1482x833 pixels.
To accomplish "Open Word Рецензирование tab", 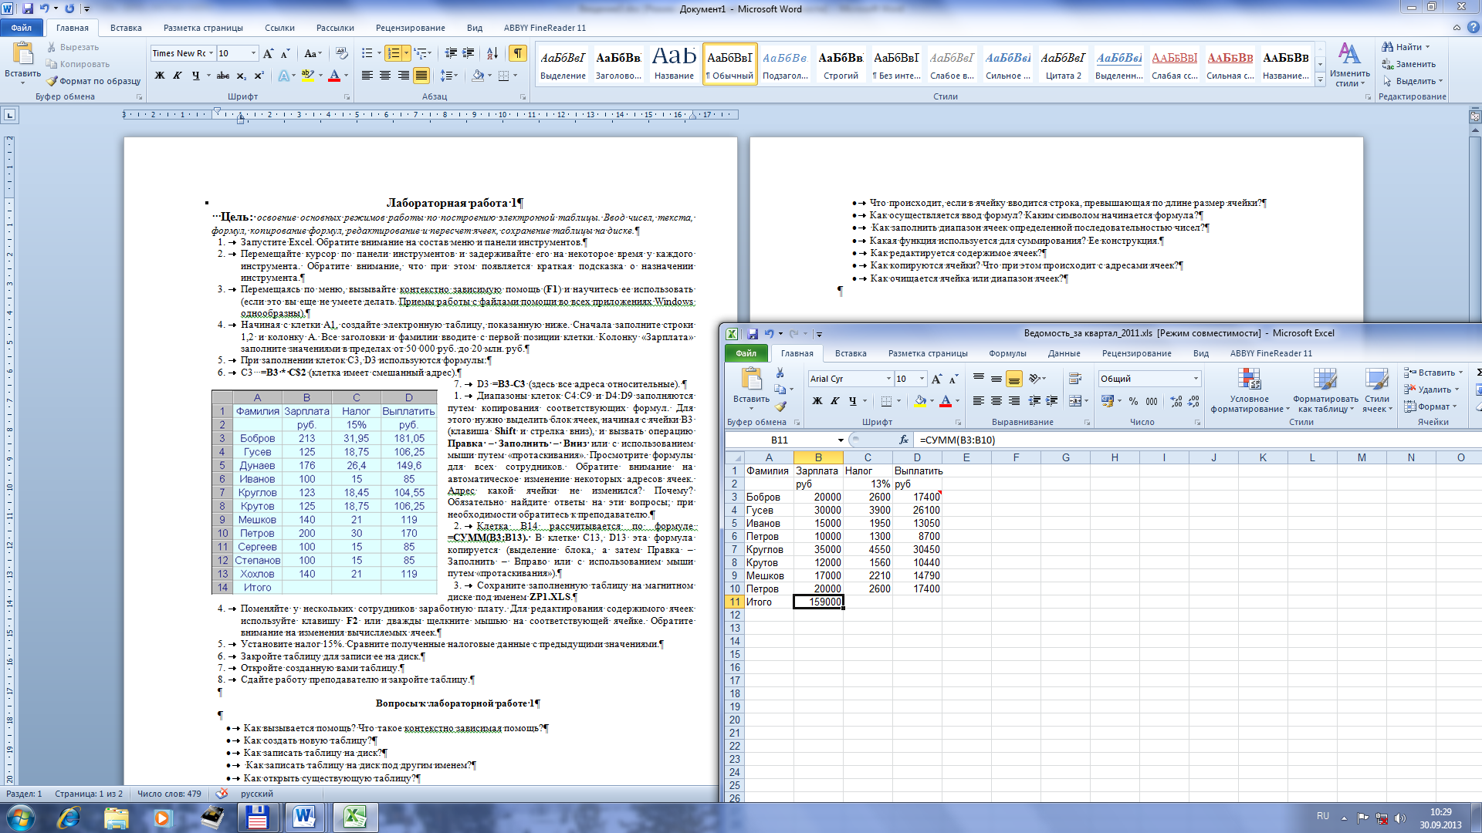I will (411, 28).
